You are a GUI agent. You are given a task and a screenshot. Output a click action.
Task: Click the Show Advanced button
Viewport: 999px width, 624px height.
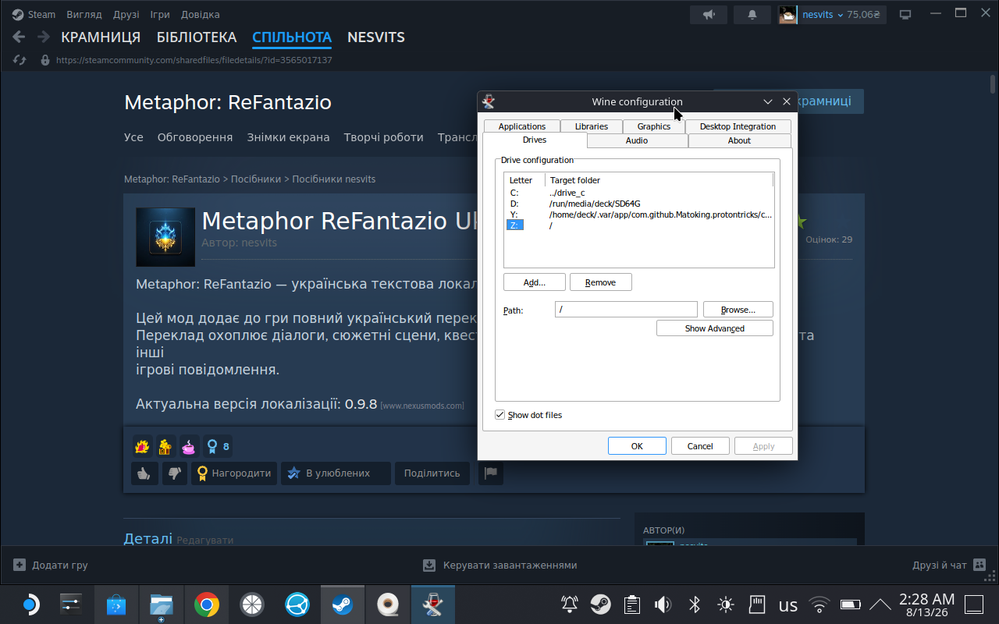click(x=715, y=328)
